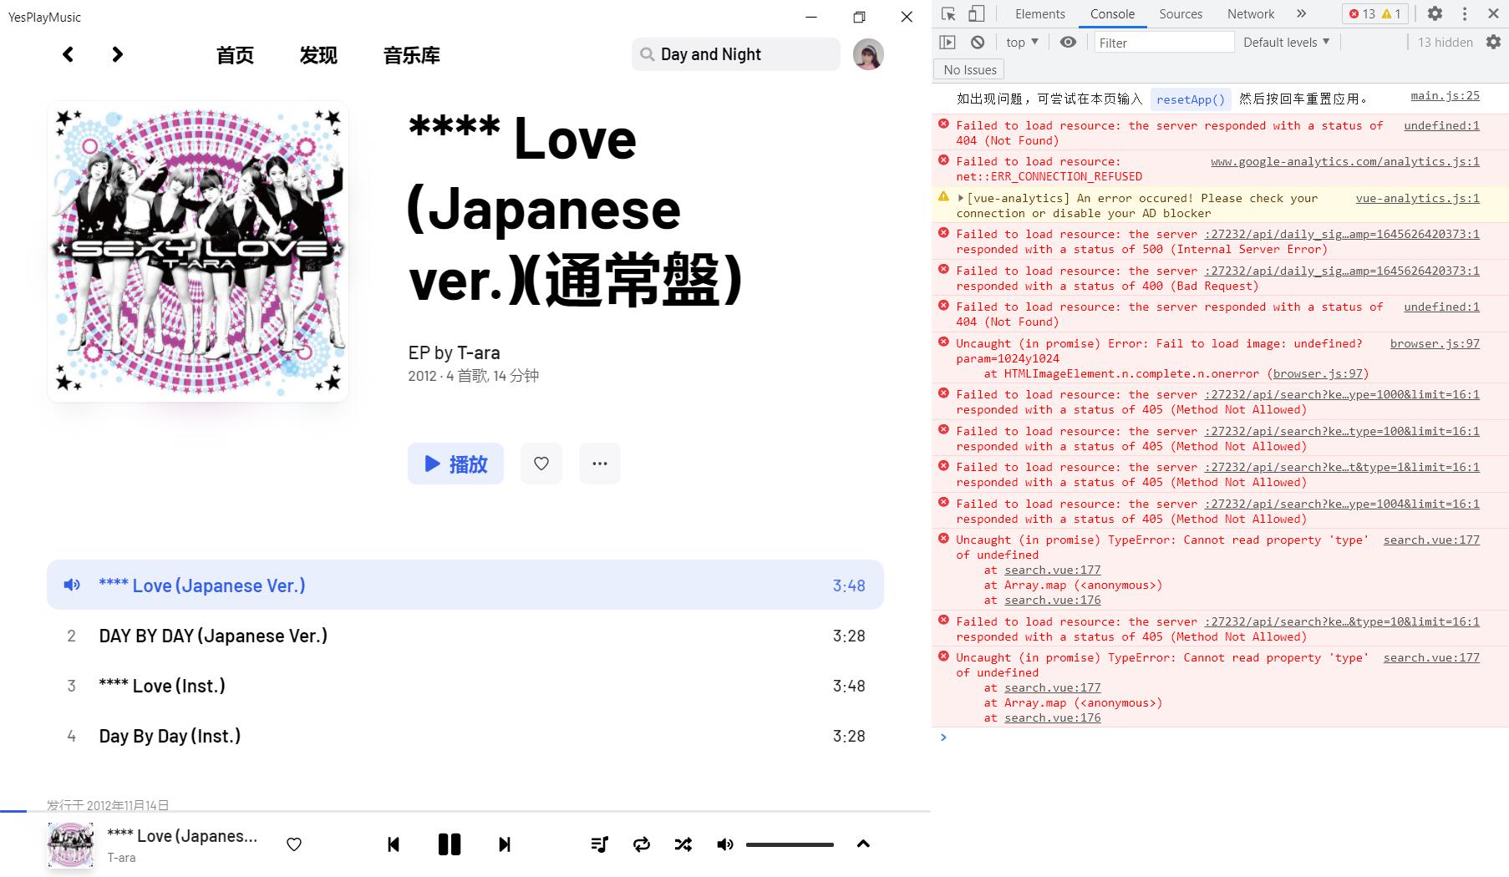Adjust the volume slider
Image resolution: width=1509 pixels, height=877 pixels.
coord(790,844)
